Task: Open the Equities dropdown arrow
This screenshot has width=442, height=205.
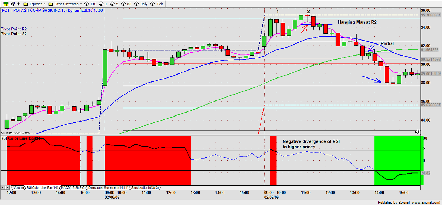Action: [x=45, y=4]
